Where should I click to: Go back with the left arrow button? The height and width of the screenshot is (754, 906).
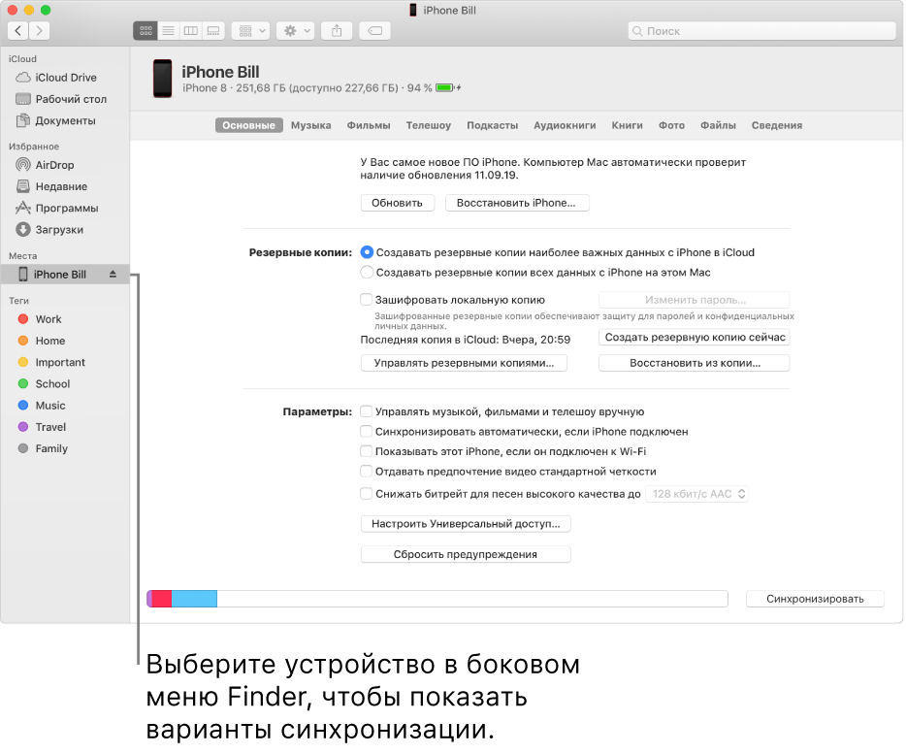point(18,31)
